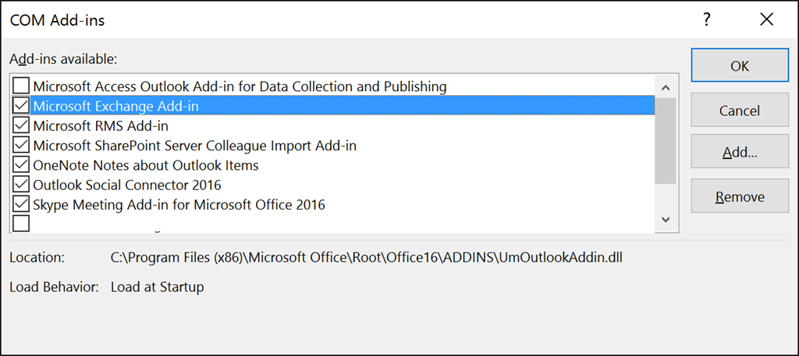Enable Microsoft Access Outlook Add-in checkbox
Image resolution: width=799 pixels, height=356 pixels.
tap(21, 86)
